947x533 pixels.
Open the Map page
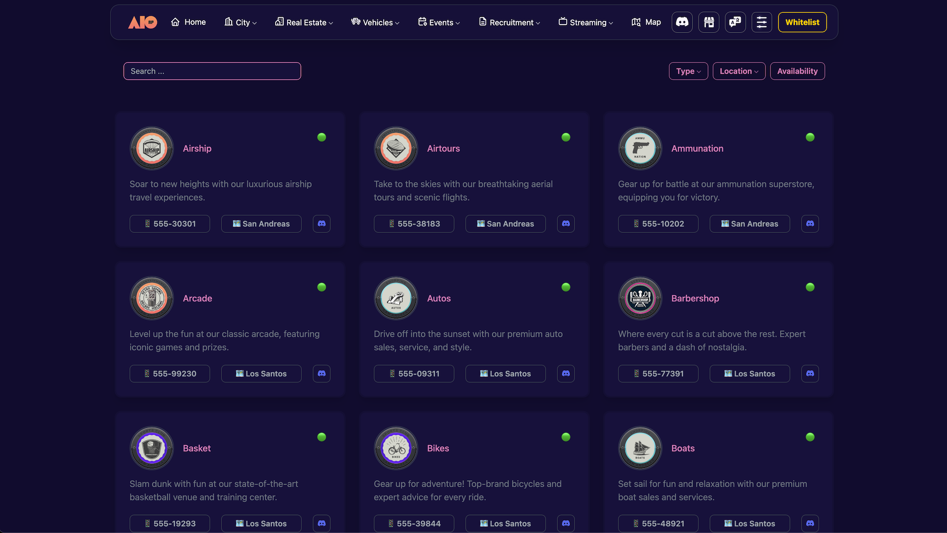(x=646, y=22)
